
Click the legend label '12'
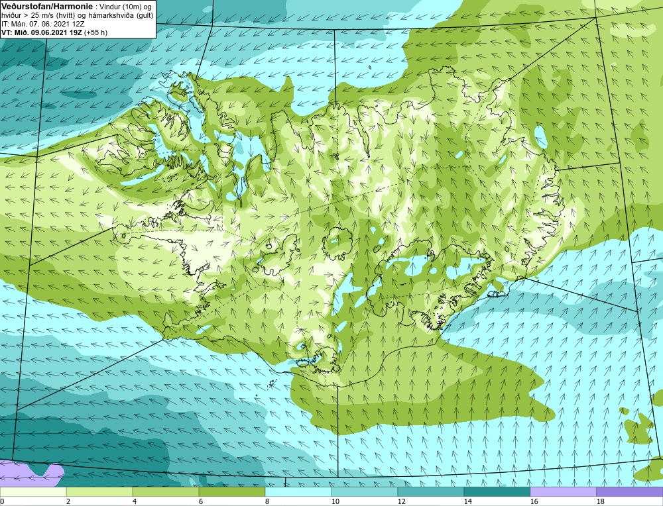(402, 501)
